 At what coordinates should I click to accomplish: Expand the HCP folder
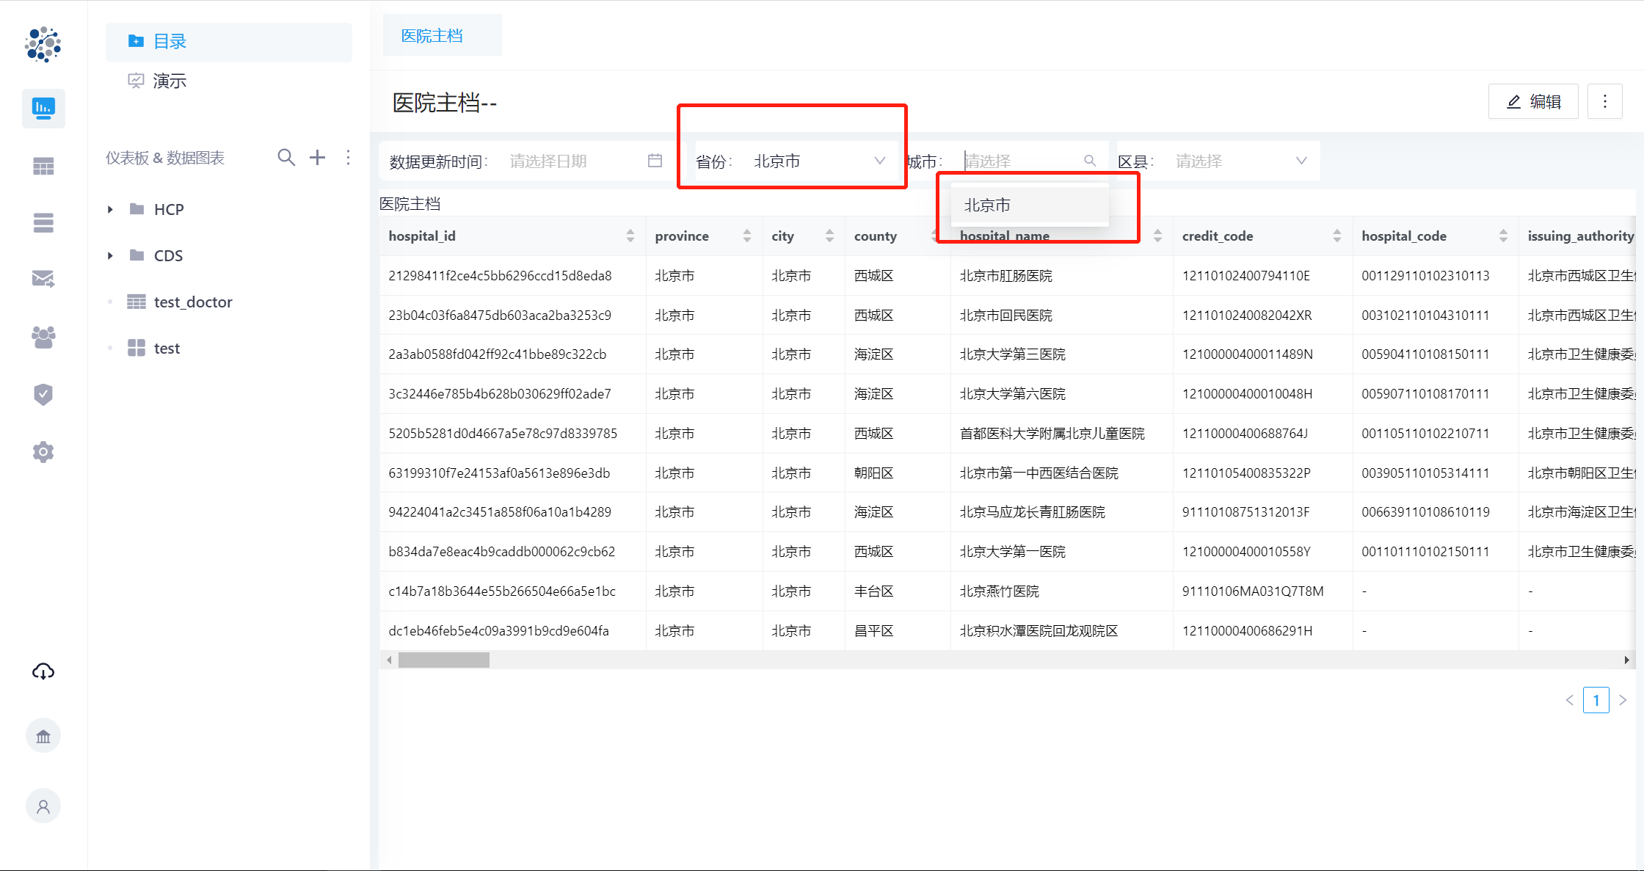click(x=110, y=209)
